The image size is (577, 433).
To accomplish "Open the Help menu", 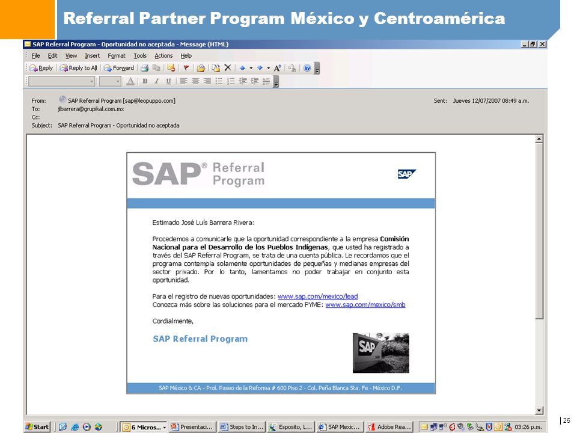I will pos(186,55).
